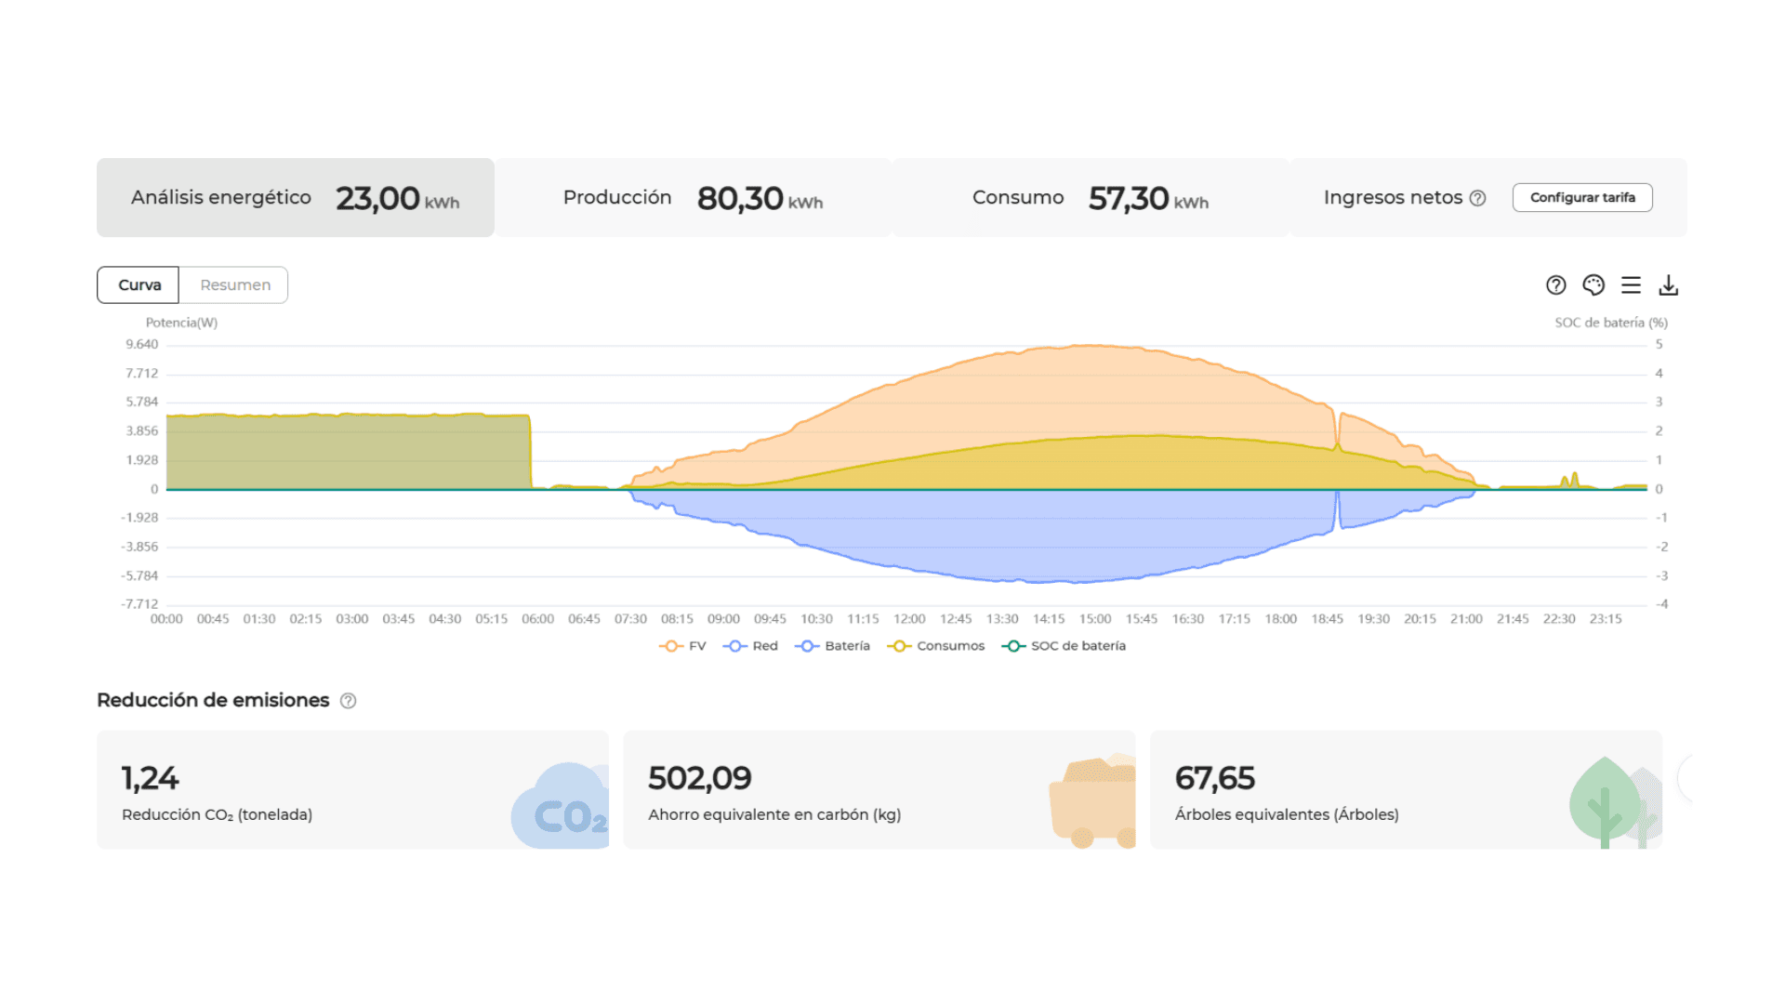Toggle the Batería legend series
1785x1004 pixels.
[x=833, y=646]
